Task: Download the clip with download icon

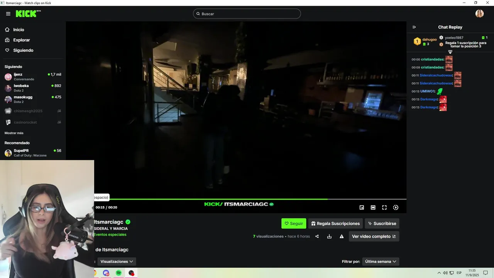Action: pyautogui.click(x=329, y=236)
